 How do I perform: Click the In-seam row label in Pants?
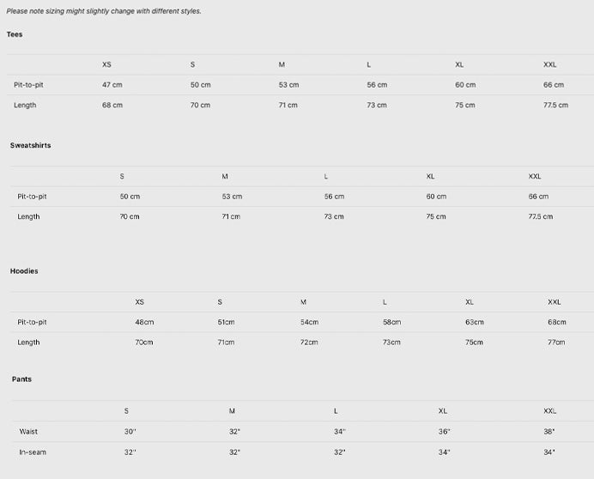(x=33, y=452)
